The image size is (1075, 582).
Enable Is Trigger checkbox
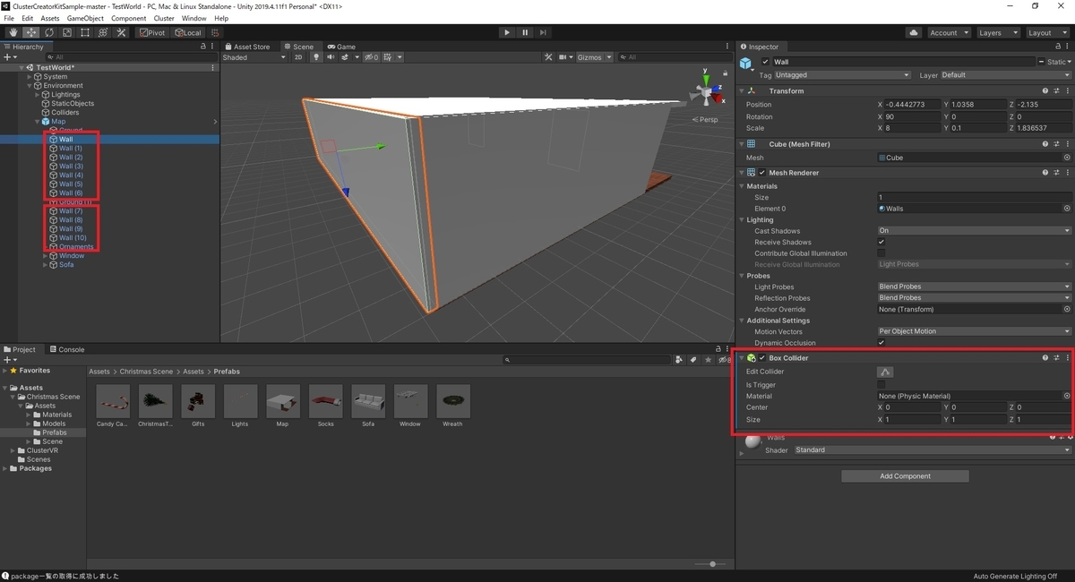click(881, 385)
